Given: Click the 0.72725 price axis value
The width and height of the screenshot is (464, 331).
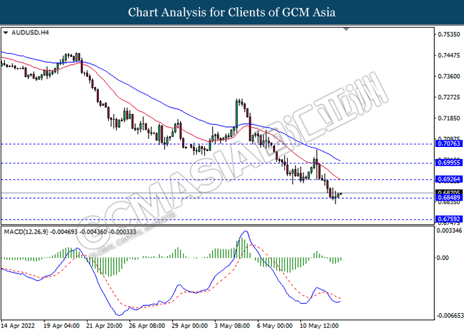Looking at the screenshot, I should point(449,97).
